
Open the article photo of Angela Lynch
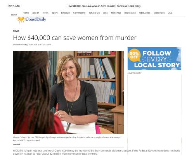click(x=69, y=92)
